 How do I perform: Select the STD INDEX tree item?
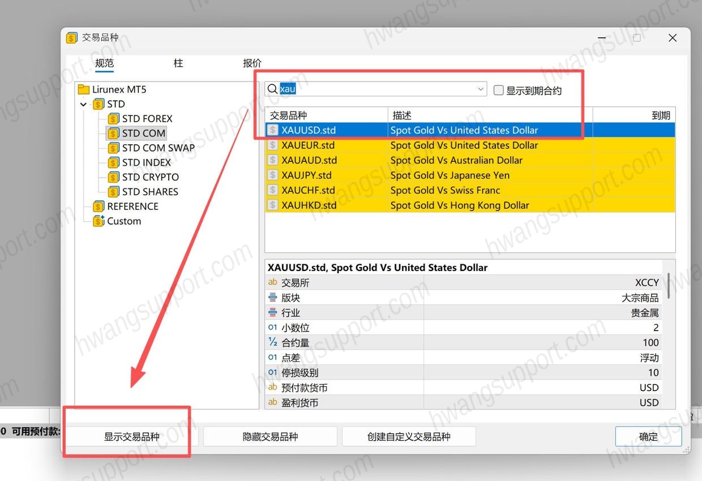(x=146, y=163)
